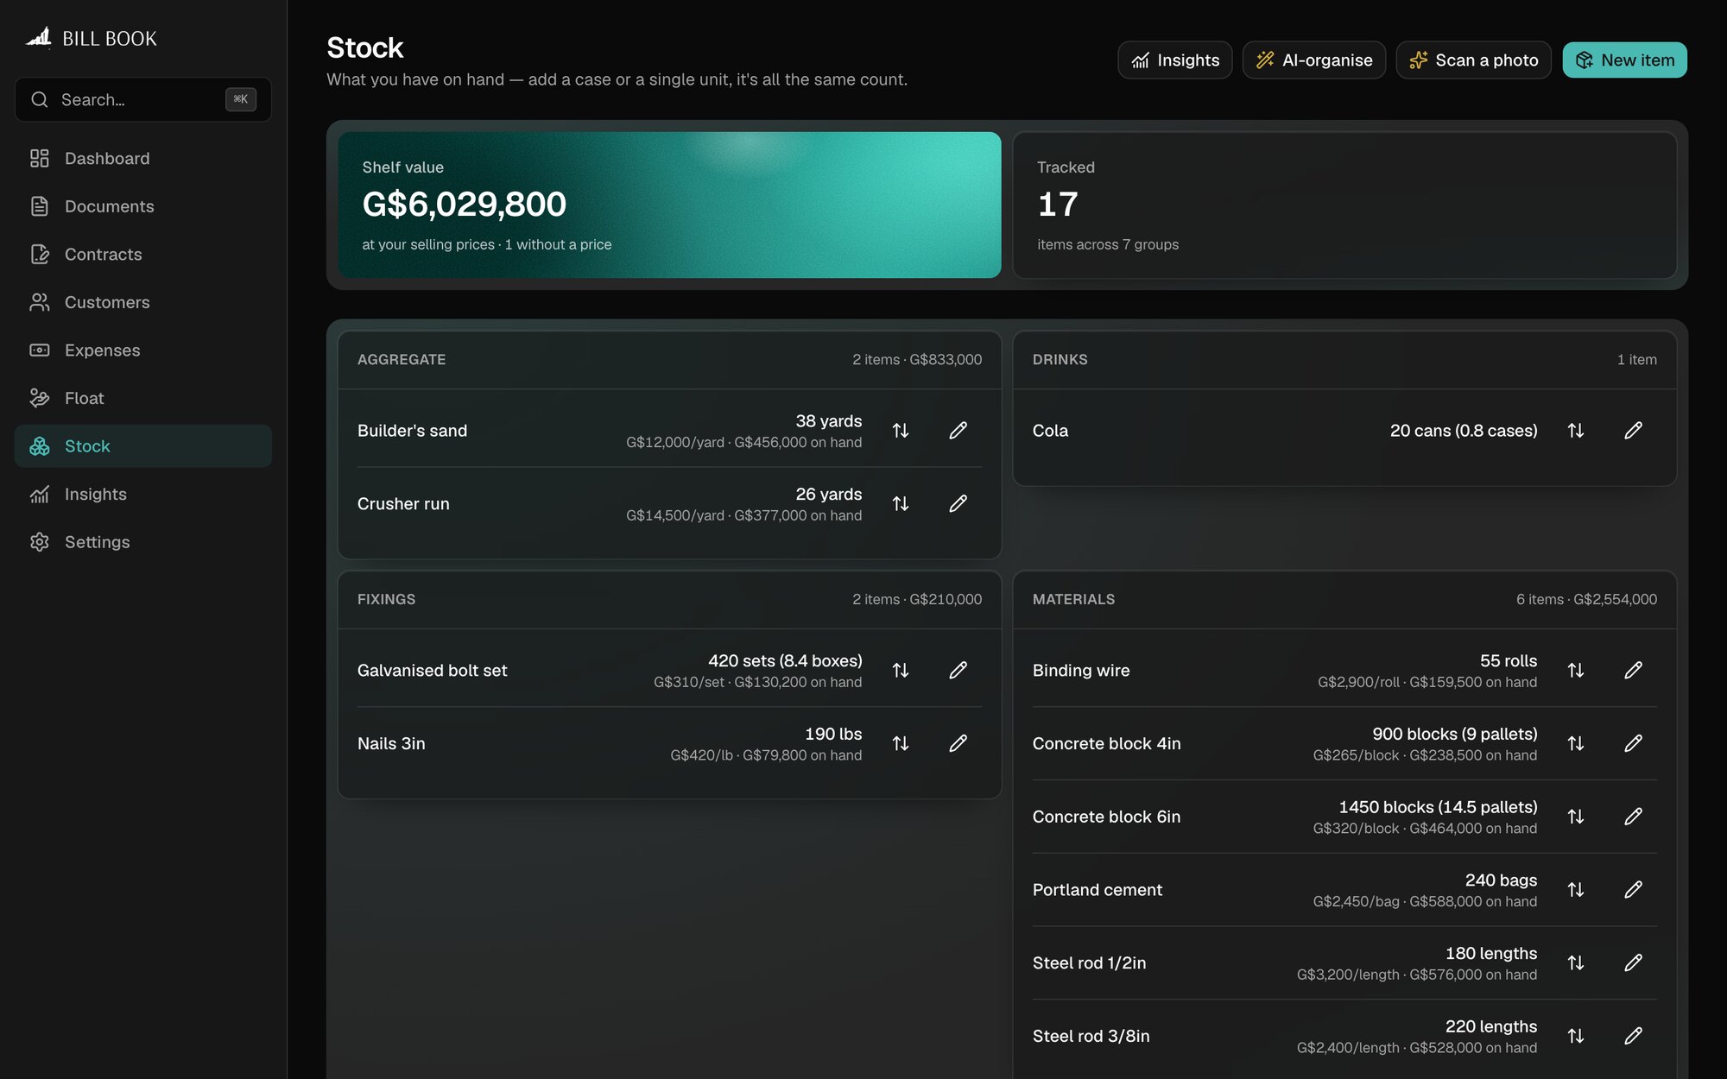Image resolution: width=1727 pixels, height=1079 pixels.
Task: Open the Shelf value card
Action: [x=669, y=205]
